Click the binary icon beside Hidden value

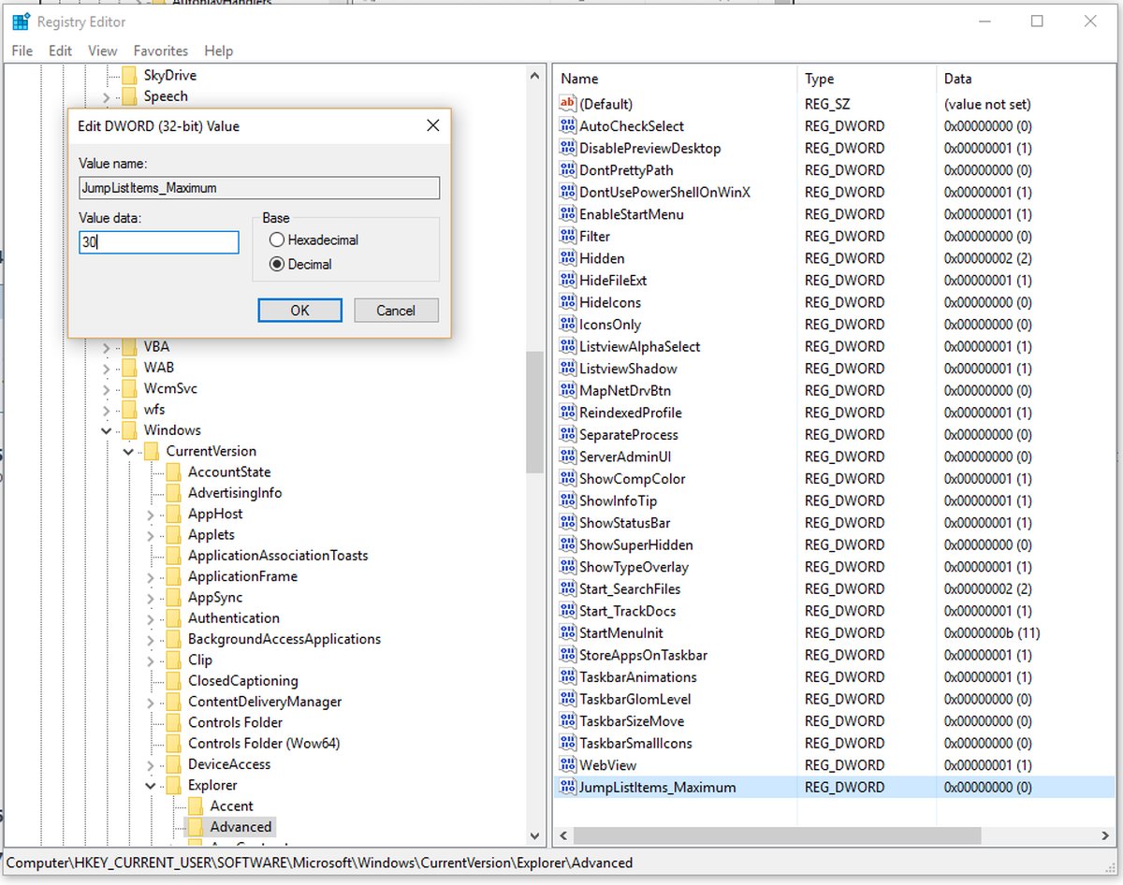pos(567,257)
